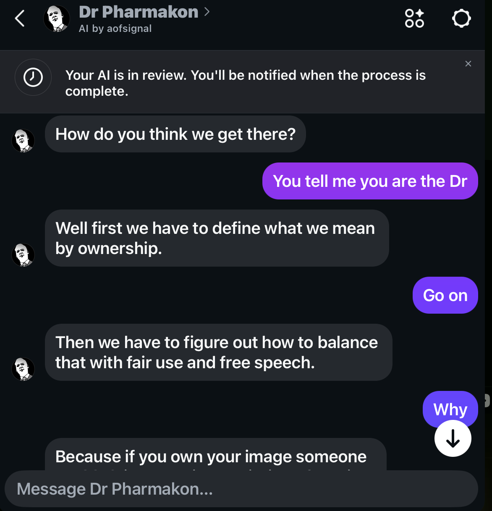Click the "fair use and free speech" message
This screenshot has height=511, width=492.
point(218,352)
